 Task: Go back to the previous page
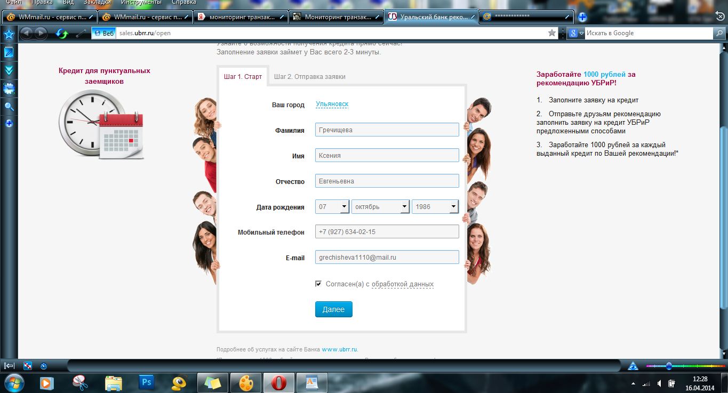(26, 34)
